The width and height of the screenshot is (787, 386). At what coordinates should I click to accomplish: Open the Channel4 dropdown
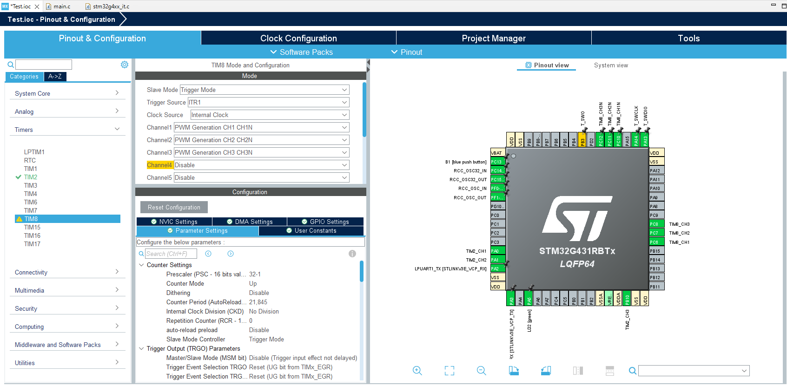pos(262,165)
